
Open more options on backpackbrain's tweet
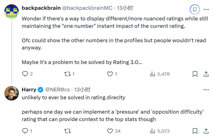206,9
